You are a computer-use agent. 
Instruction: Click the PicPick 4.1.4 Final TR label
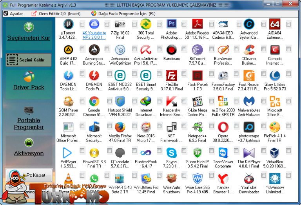tap(275, 138)
